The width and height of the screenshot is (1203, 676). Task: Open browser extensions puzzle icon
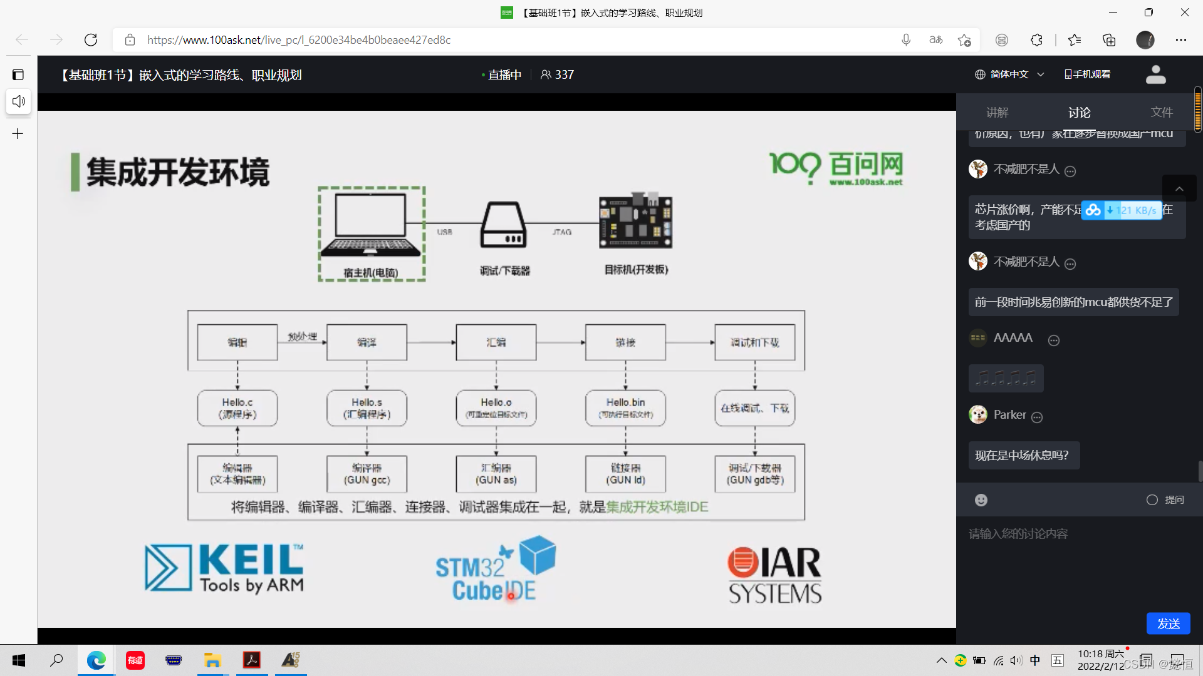[1036, 40]
